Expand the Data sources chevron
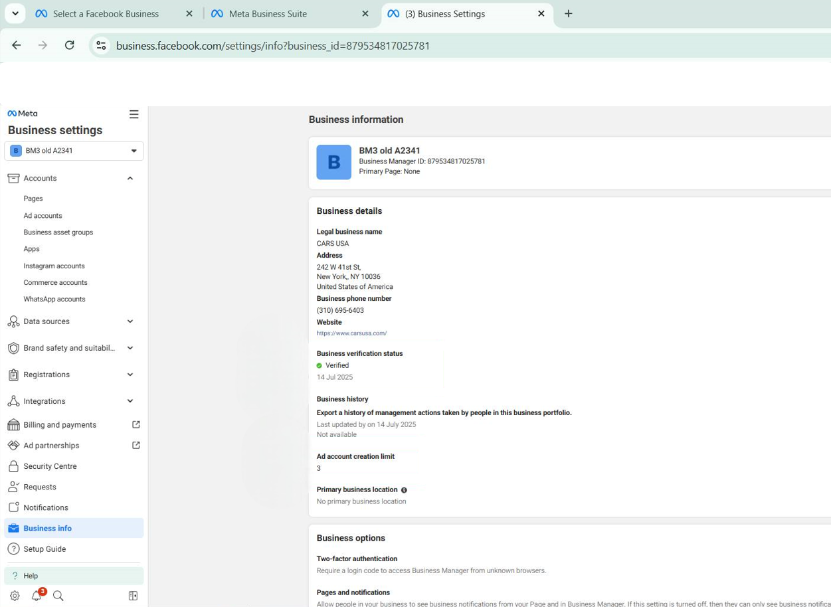Image resolution: width=831 pixels, height=607 pixels. (130, 321)
